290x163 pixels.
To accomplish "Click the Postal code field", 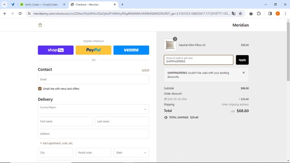I will point(93,153).
